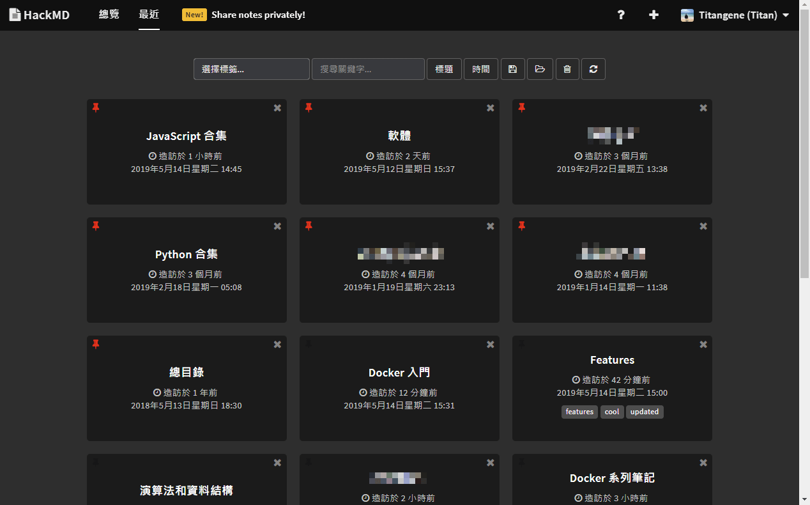
Task: Open the Share notes privately! link
Action: pos(258,15)
